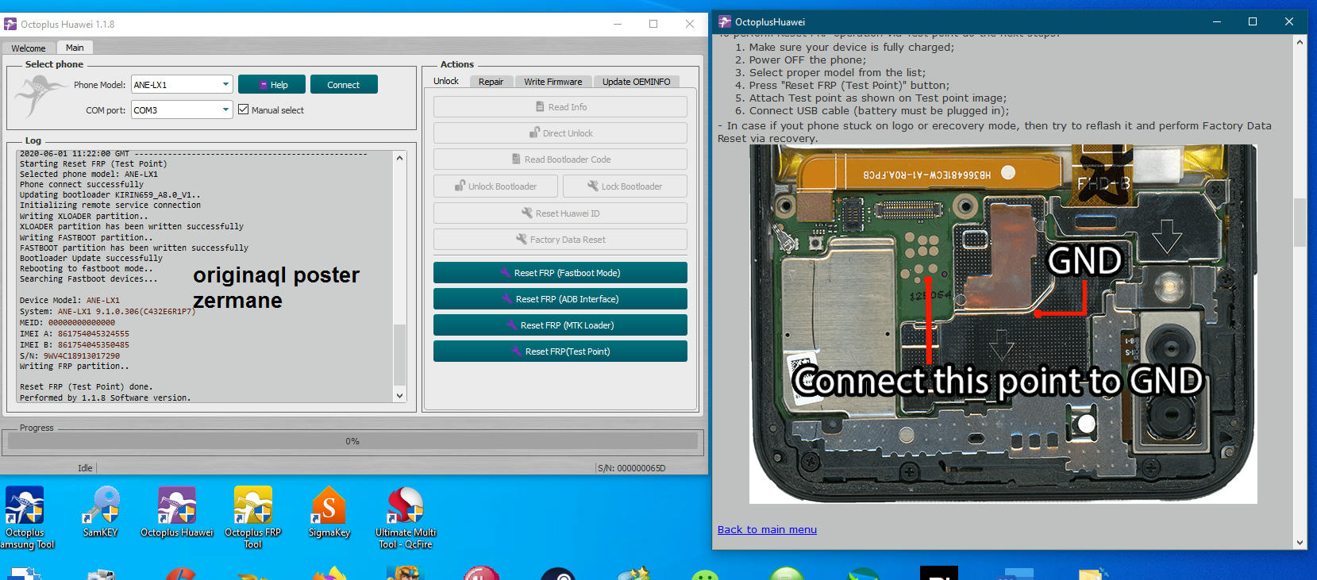This screenshot has height=580, width=1317.
Task: Click log scrollbar down arrow
Action: (x=399, y=396)
